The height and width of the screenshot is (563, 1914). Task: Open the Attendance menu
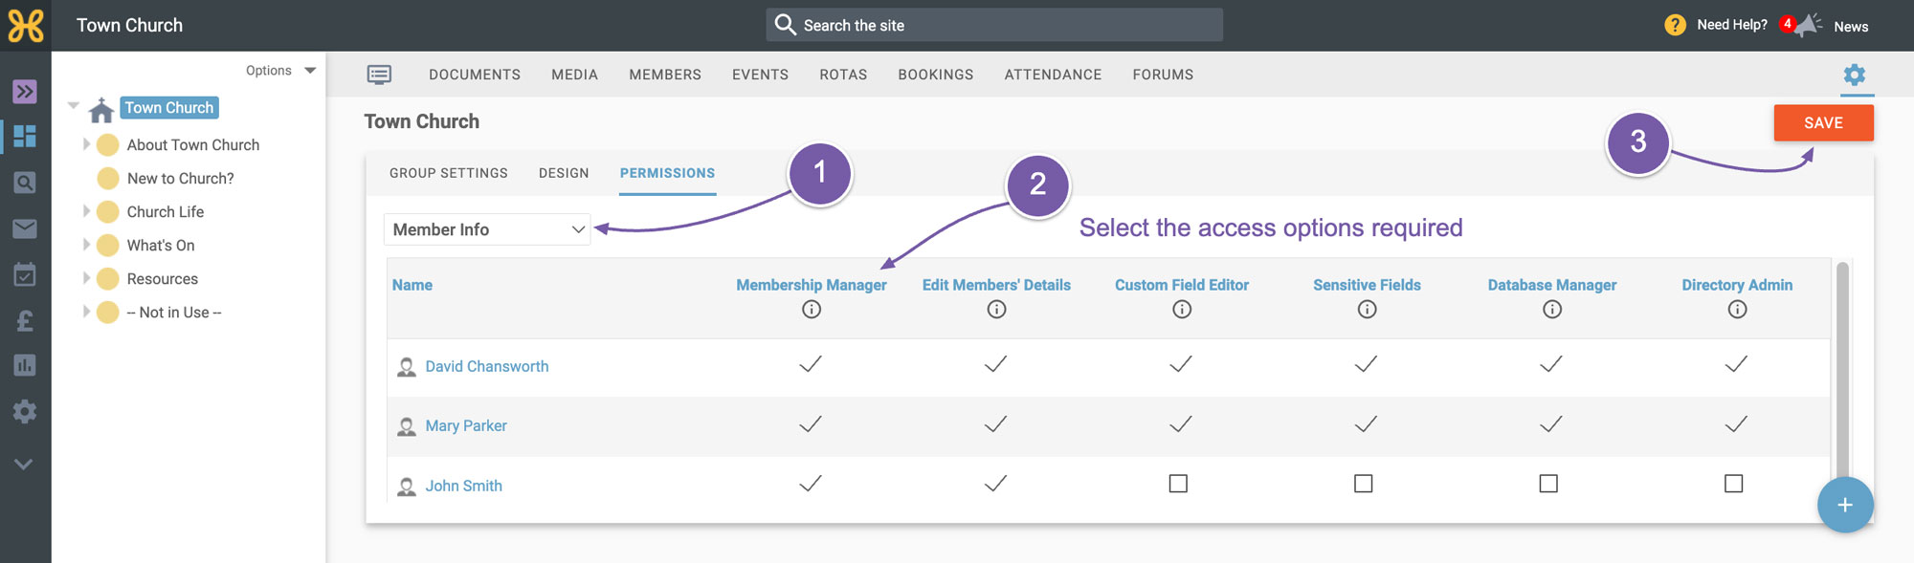1053,75
